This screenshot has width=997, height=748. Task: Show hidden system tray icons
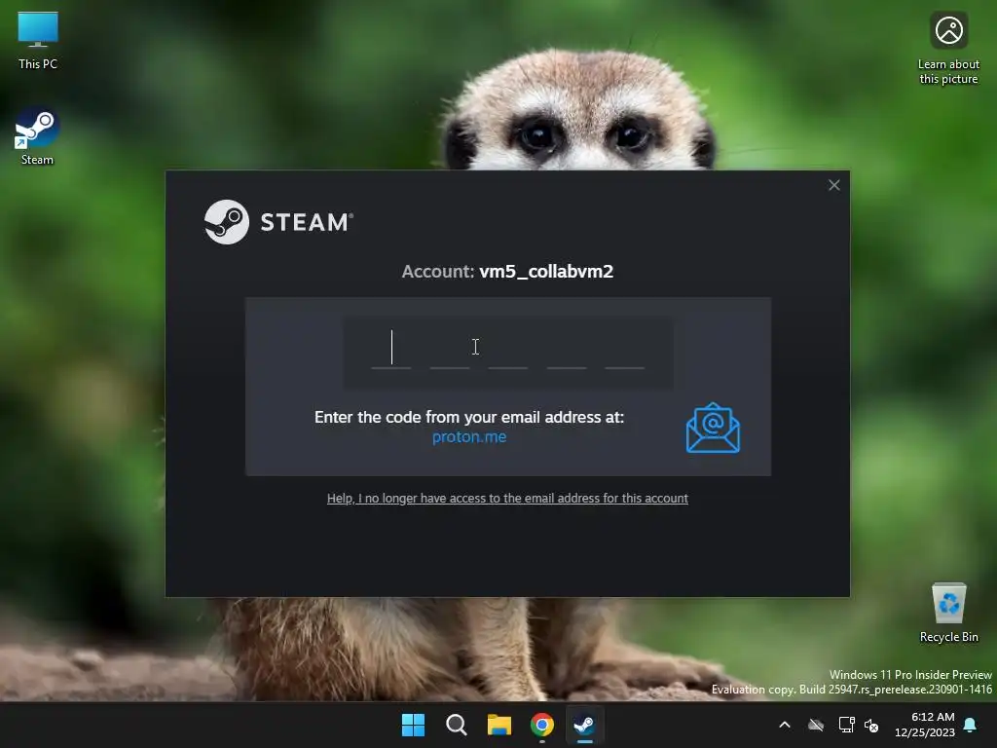[785, 725]
